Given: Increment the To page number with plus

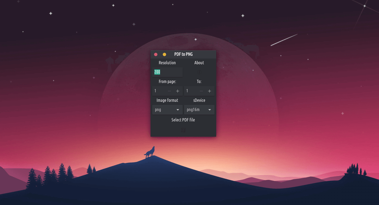Looking at the screenshot, I should [x=209, y=91].
